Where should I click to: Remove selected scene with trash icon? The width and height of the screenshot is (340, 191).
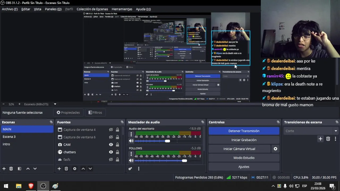tap(11, 169)
